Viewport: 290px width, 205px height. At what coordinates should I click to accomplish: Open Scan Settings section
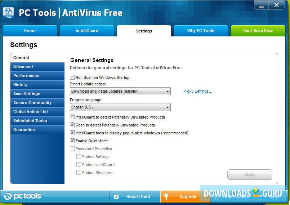(37, 94)
